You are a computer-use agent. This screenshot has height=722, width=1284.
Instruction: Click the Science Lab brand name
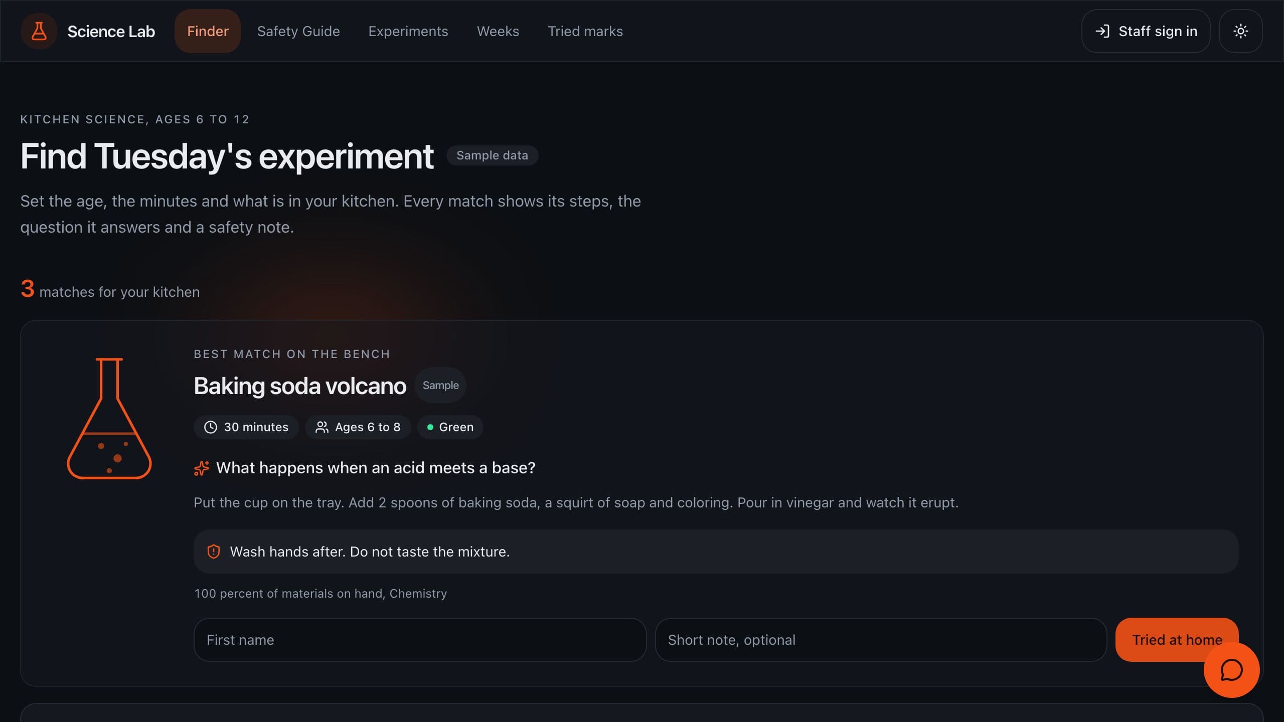click(111, 31)
